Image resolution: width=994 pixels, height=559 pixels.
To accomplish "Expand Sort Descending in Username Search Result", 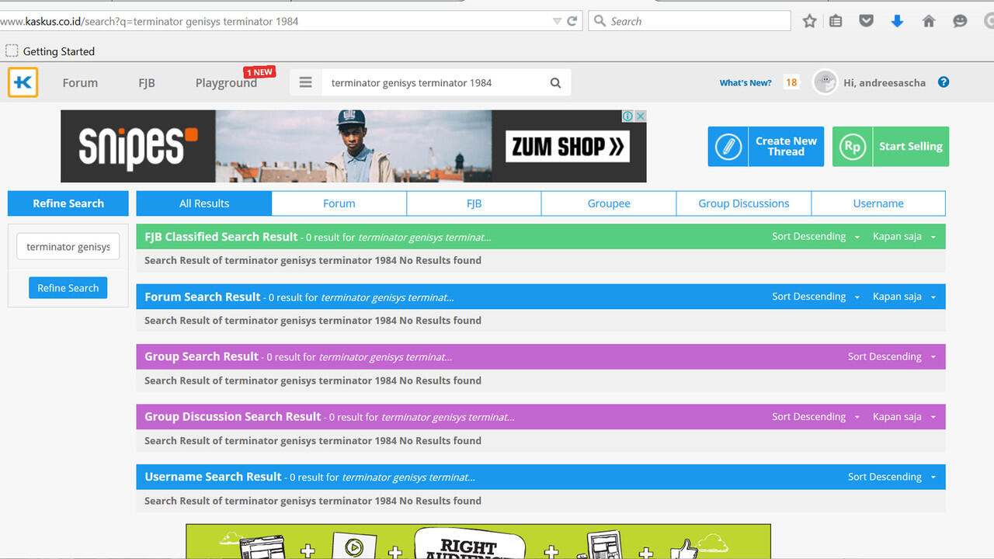I will click(891, 477).
